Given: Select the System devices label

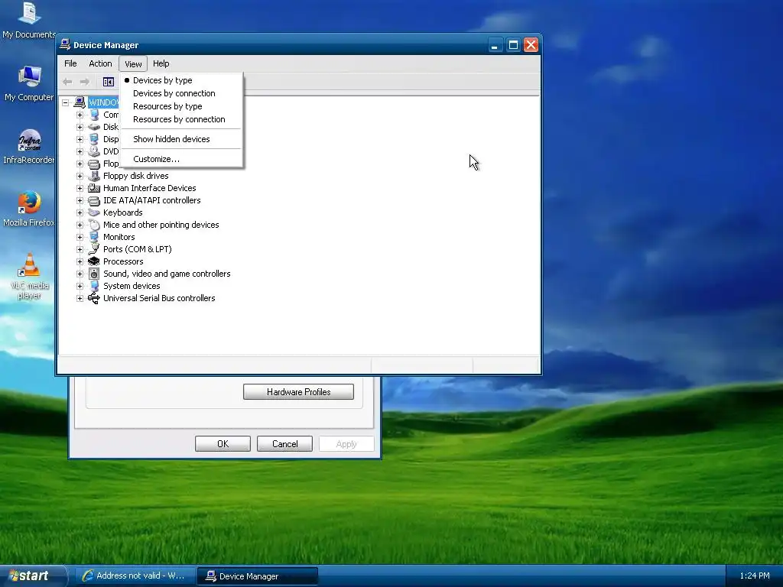Looking at the screenshot, I should [132, 286].
